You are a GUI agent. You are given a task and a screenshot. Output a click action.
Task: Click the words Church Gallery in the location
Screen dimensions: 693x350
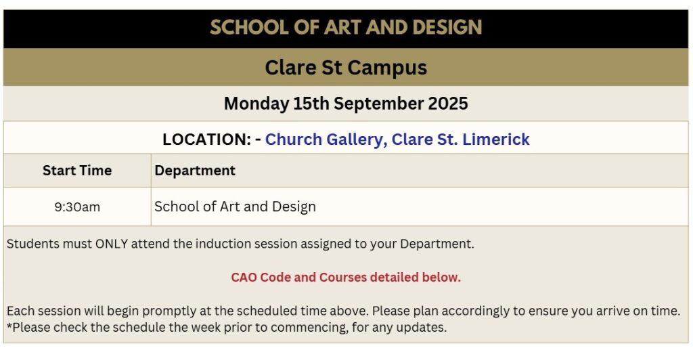pos(323,139)
